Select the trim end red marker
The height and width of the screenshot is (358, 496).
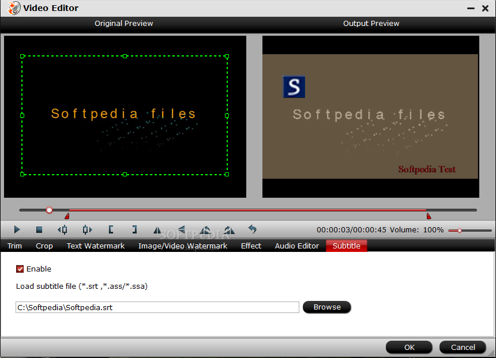point(429,216)
